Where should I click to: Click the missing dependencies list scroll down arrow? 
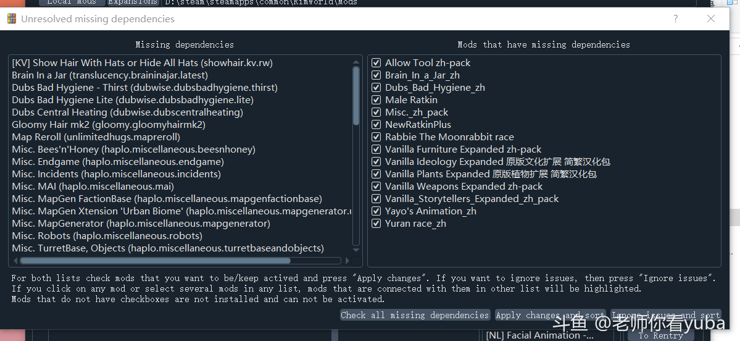[x=356, y=251]
